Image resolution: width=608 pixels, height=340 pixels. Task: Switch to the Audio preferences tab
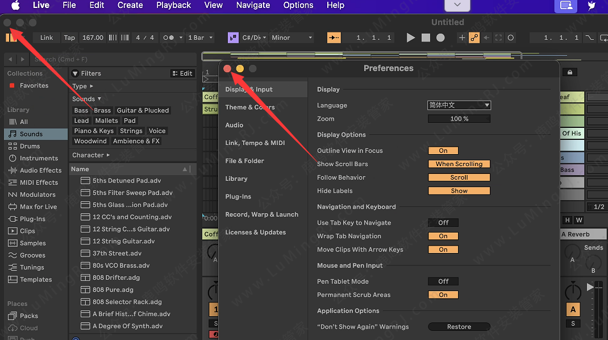(x=234, y=125)
